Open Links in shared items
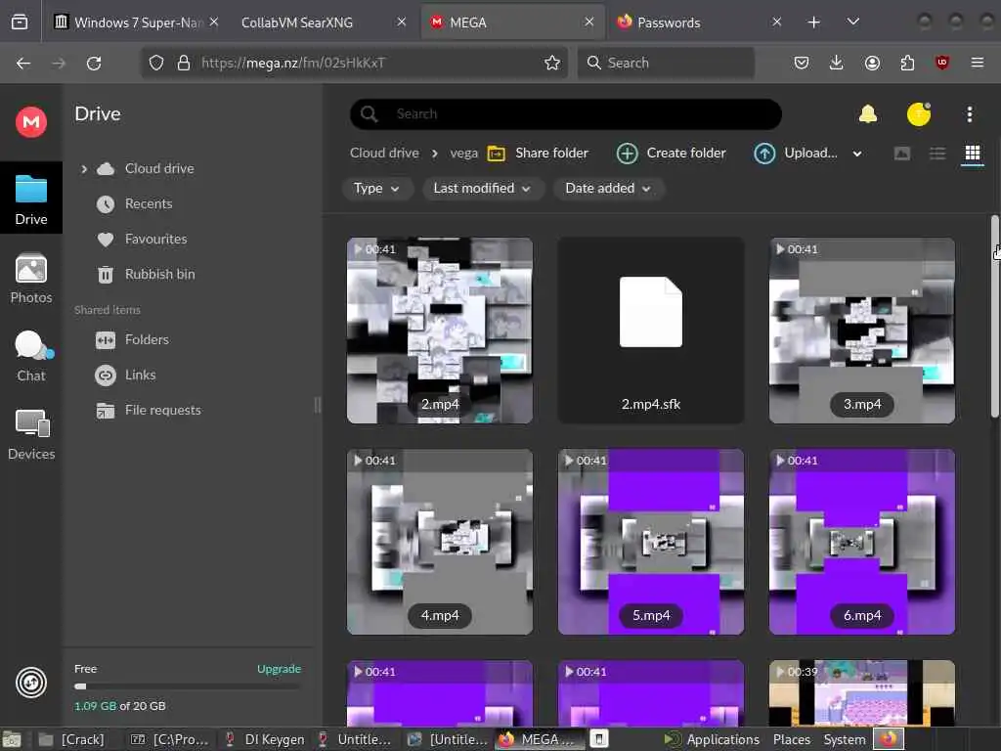The height and width of the screenshot is (751, 1001). 140,375
